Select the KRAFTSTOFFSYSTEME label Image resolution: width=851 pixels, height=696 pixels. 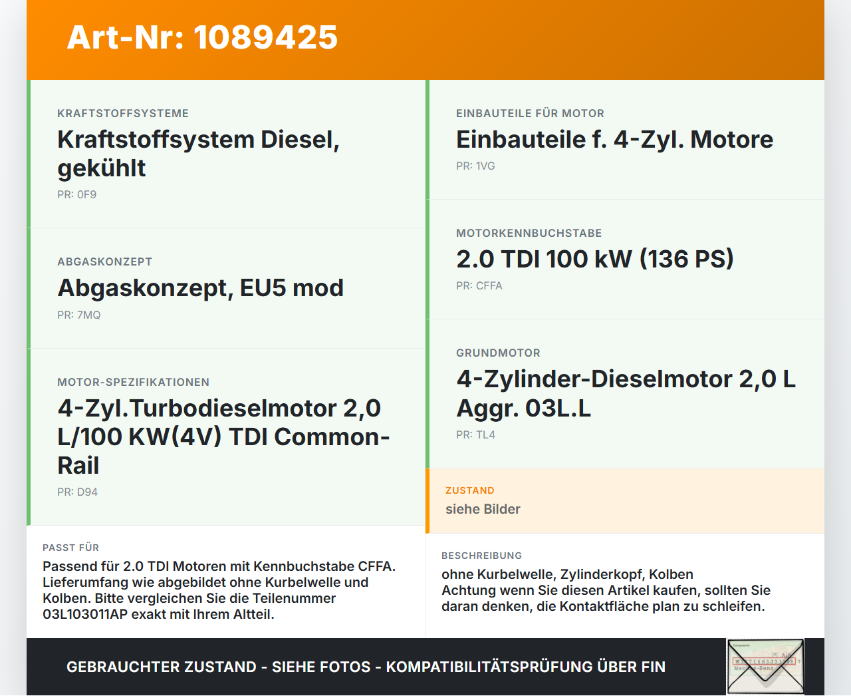123,114
